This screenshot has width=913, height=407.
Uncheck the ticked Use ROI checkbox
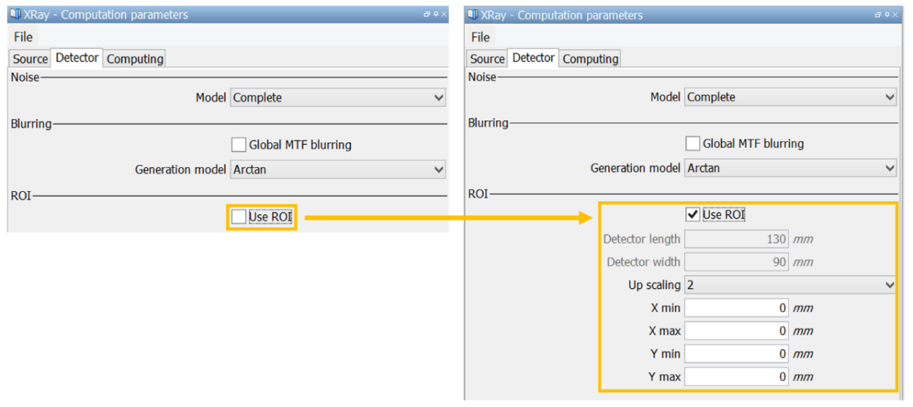coord(692,214)
